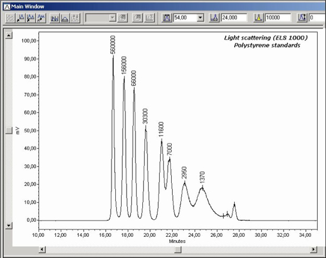Click the horizontal scrollbar left arrow

[x=42, y=249]
